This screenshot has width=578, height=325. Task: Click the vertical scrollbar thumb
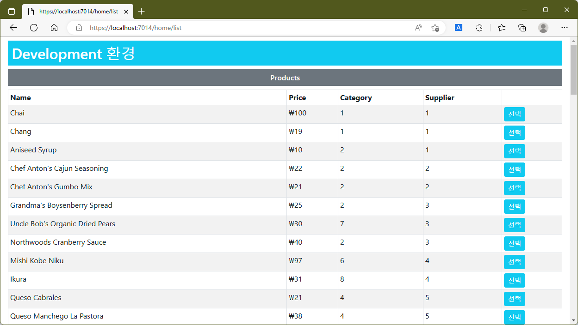tap(574, 69)
